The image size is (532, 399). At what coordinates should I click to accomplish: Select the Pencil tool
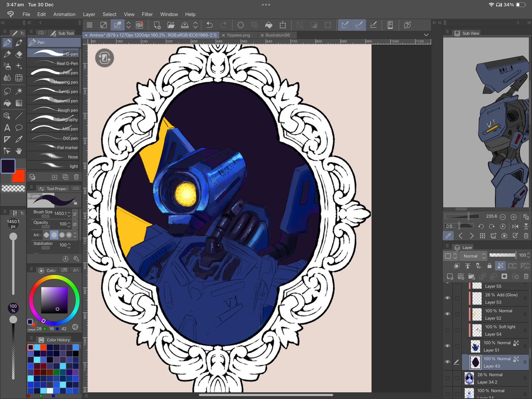pos(7,54)
